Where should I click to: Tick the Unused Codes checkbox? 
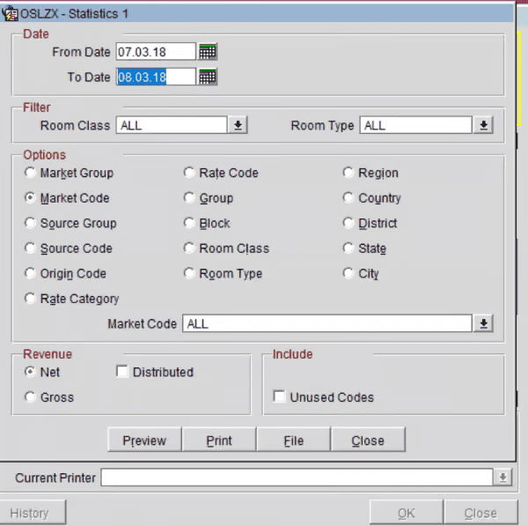[x=280, y=397]
